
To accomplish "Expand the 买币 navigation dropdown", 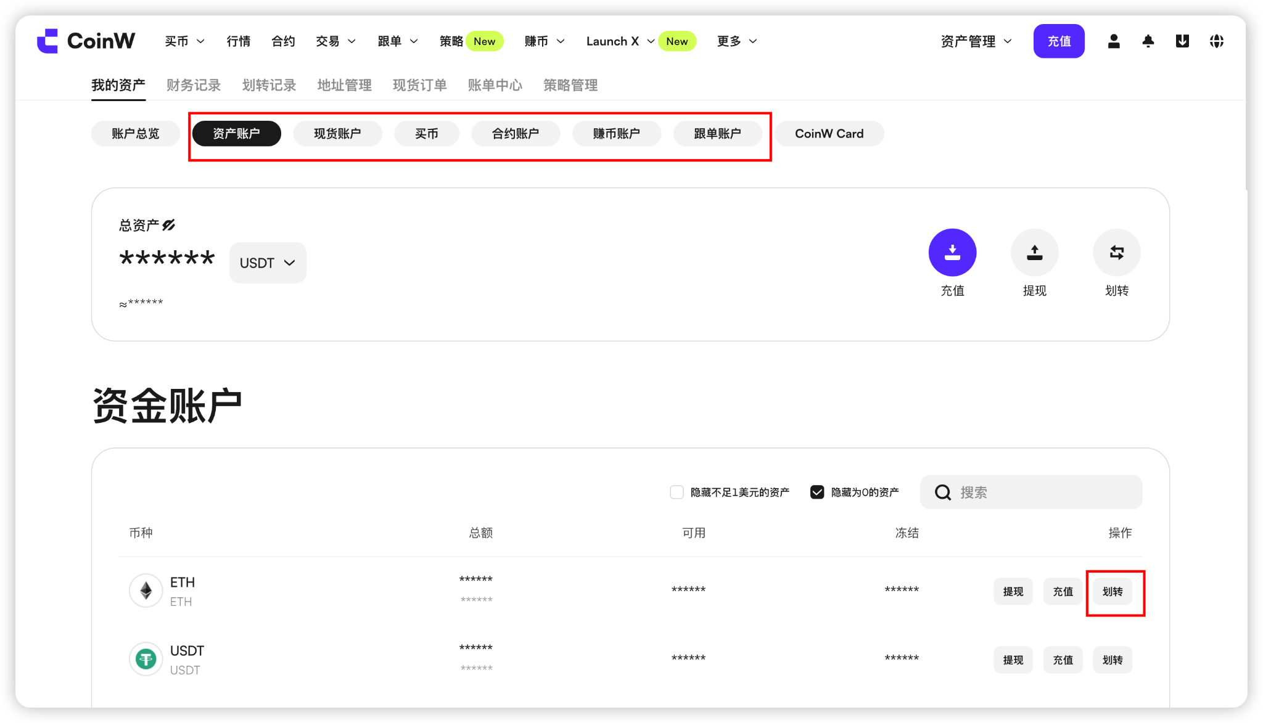I will (184, 41).
